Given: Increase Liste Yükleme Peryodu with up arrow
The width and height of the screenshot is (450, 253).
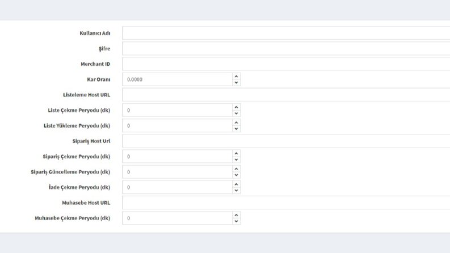Looking at the screenshot, I should (236, 123).
